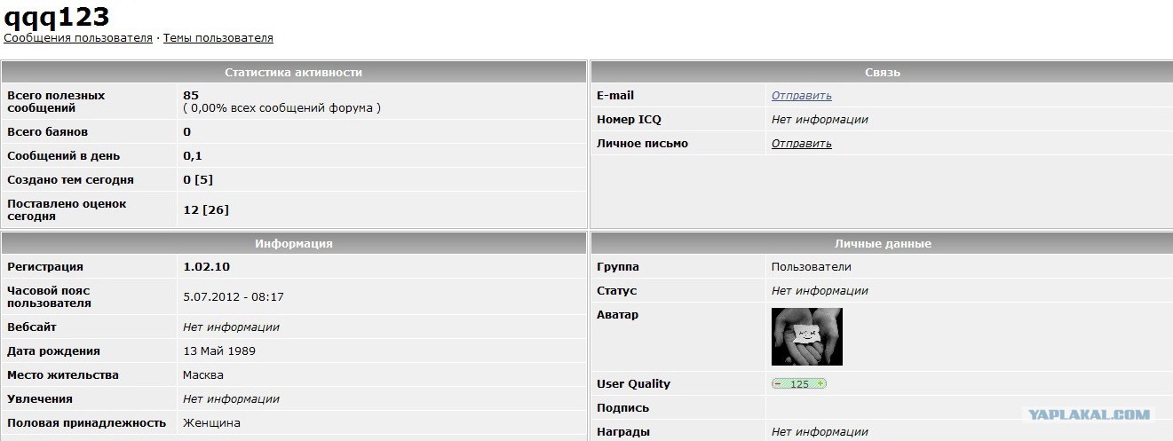Click the Пользователи group value
The height and width of the screenshot is (441, 1173).
coord(811,267)
